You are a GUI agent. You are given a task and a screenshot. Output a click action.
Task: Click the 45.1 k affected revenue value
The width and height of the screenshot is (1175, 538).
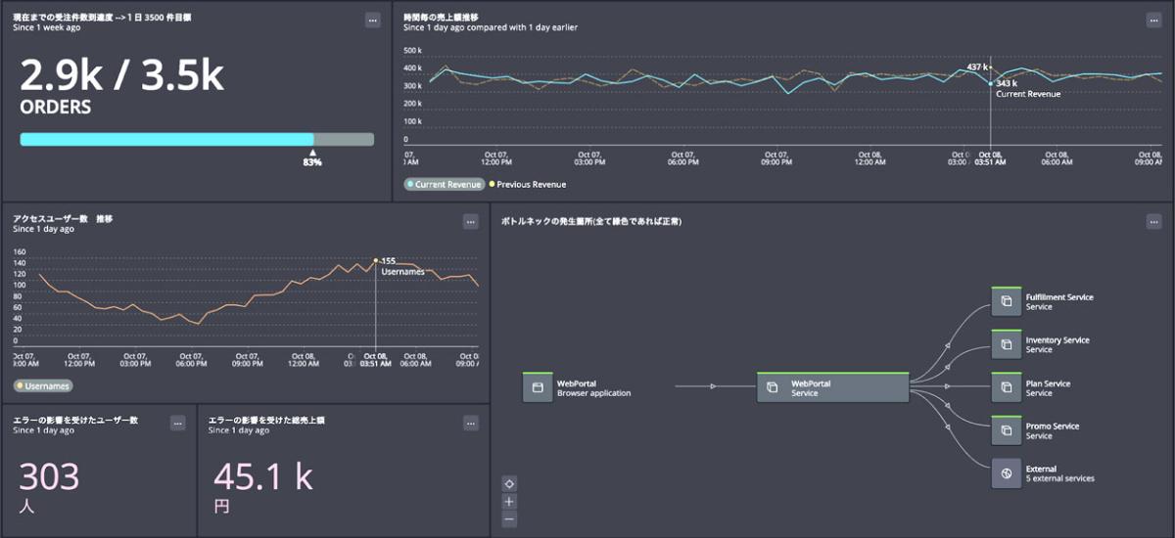click(263, 476)
